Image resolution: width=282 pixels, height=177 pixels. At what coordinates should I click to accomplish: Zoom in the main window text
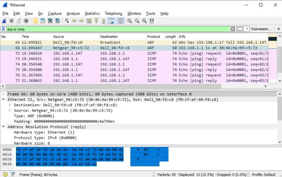coord(129,21)
